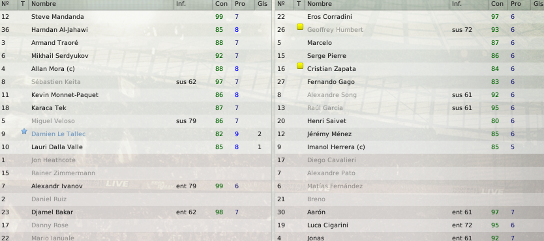Click Cristian Zapata's yellow card icon
Viewport: 544px width, 241px height.
click(x=300, y=66)
